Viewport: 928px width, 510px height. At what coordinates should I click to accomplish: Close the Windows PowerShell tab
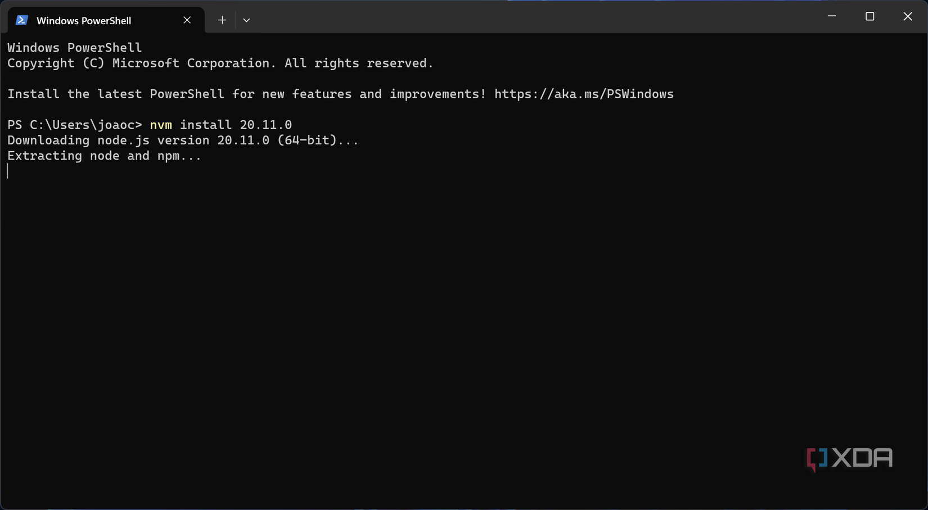point(187,20)
